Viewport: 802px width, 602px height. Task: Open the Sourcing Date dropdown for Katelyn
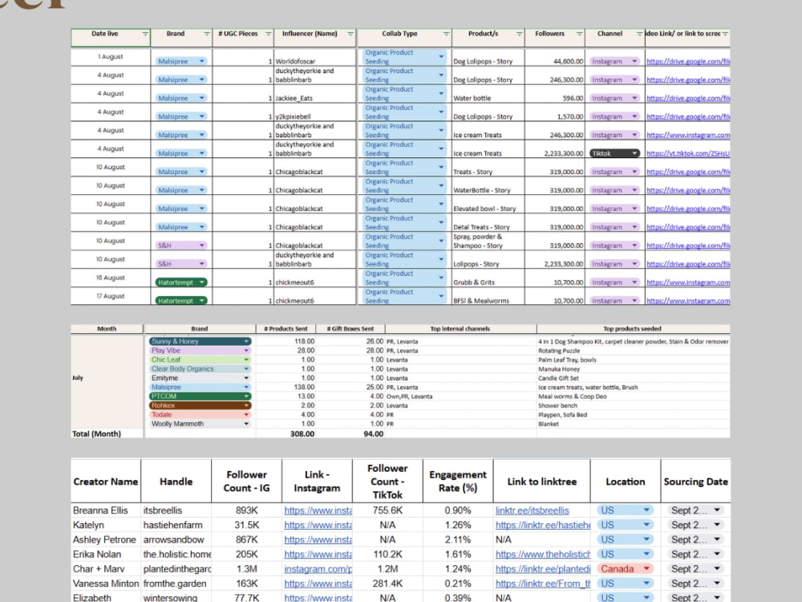(717, 525)
